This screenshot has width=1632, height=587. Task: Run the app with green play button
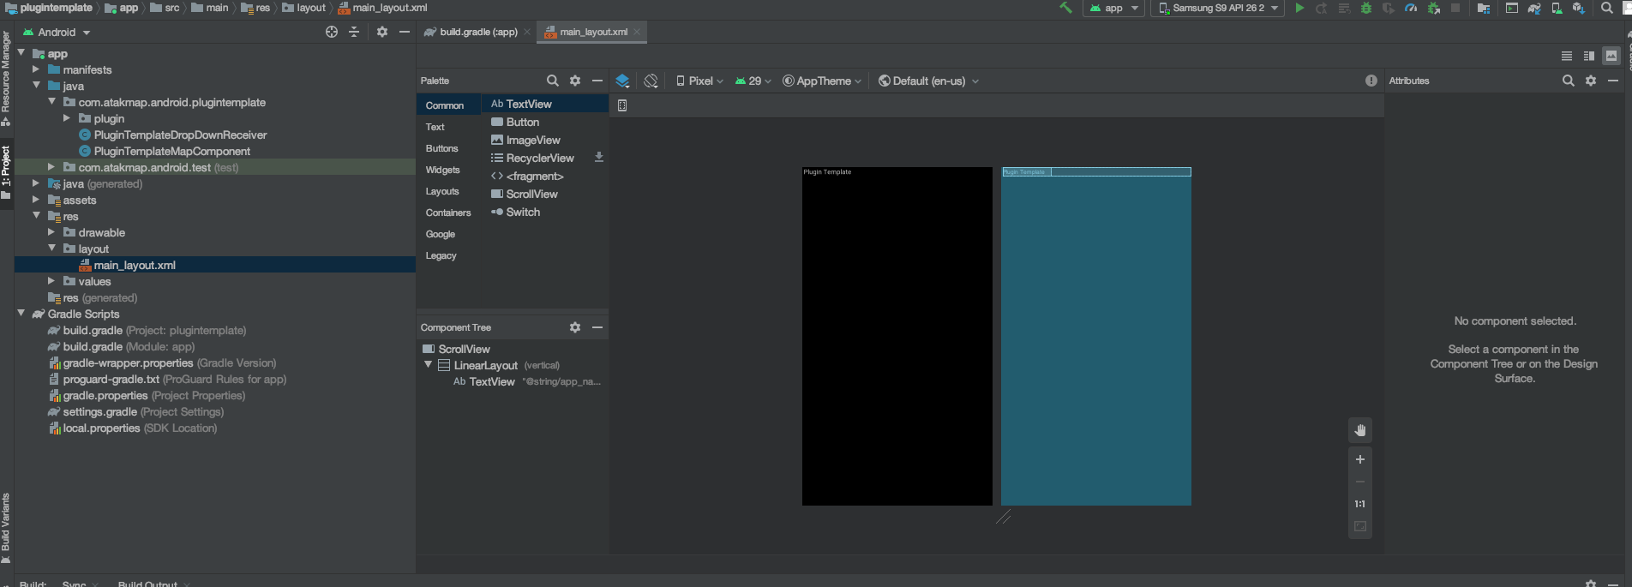[x=1299, y=8]
